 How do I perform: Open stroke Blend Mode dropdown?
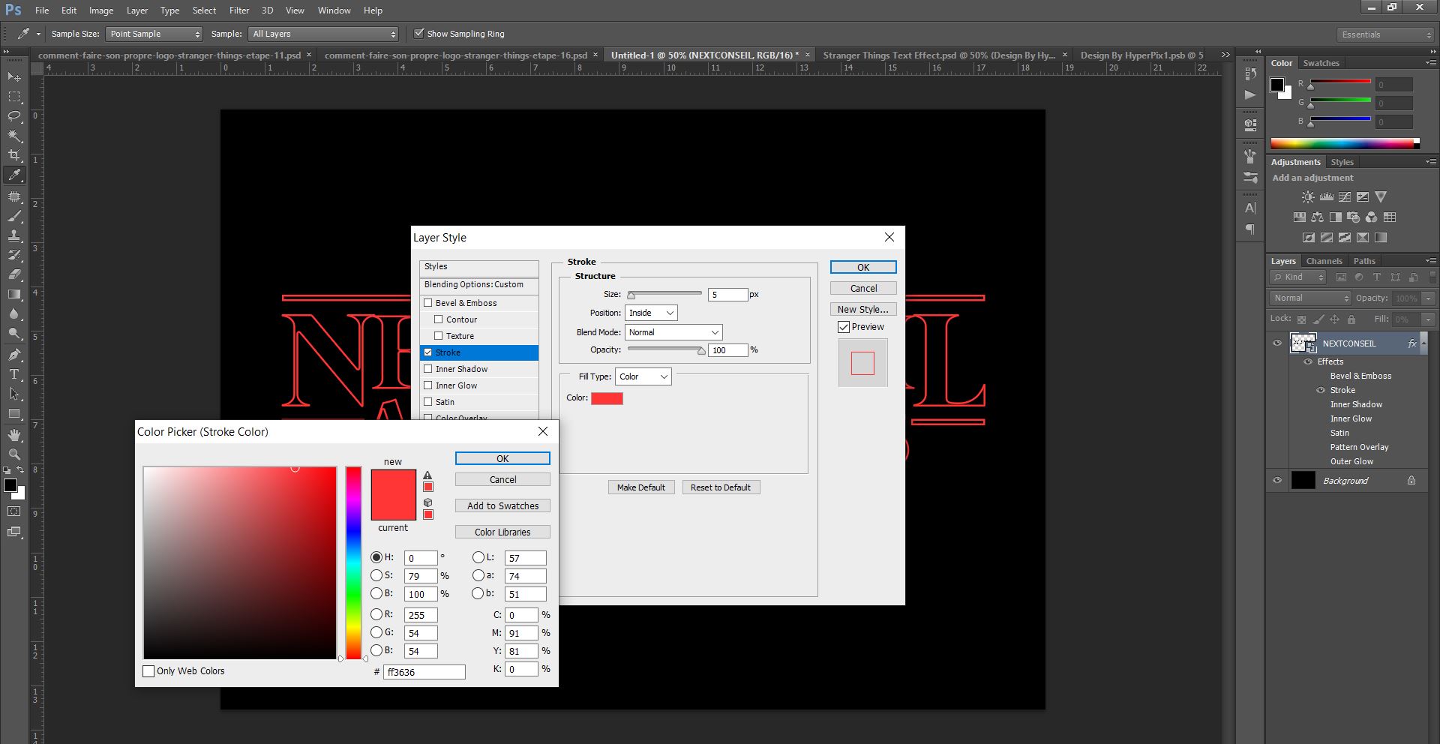pyautogui.click(x=673, y=332)
